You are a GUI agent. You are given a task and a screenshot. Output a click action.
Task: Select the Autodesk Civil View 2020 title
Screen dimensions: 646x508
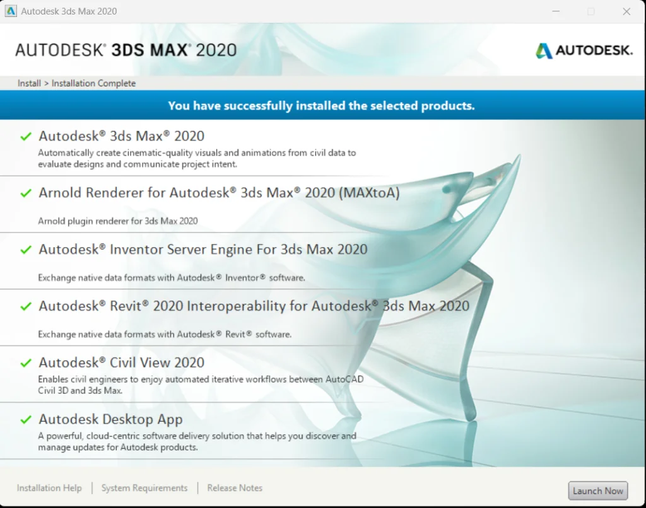click(121, 363)
